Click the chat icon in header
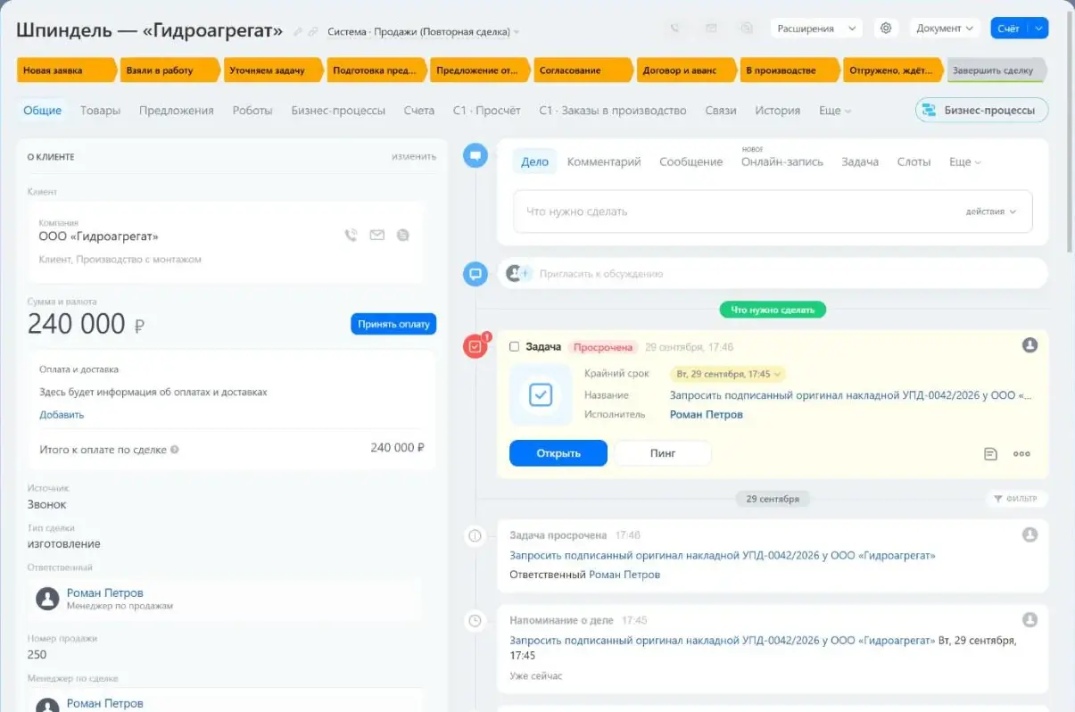 pos(746,29)
